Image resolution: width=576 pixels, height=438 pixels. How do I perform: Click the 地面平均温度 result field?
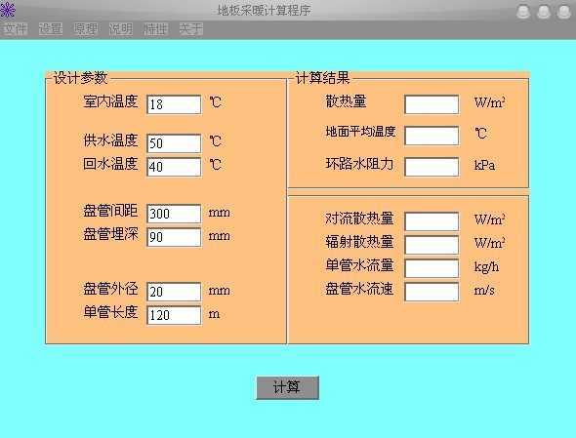(x=432, y=136)
